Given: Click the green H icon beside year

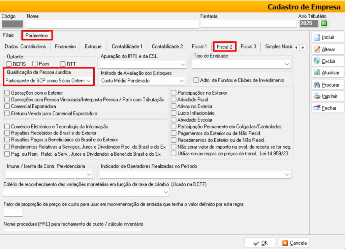Looking at the screenshot, I should (x=324, y=23).
